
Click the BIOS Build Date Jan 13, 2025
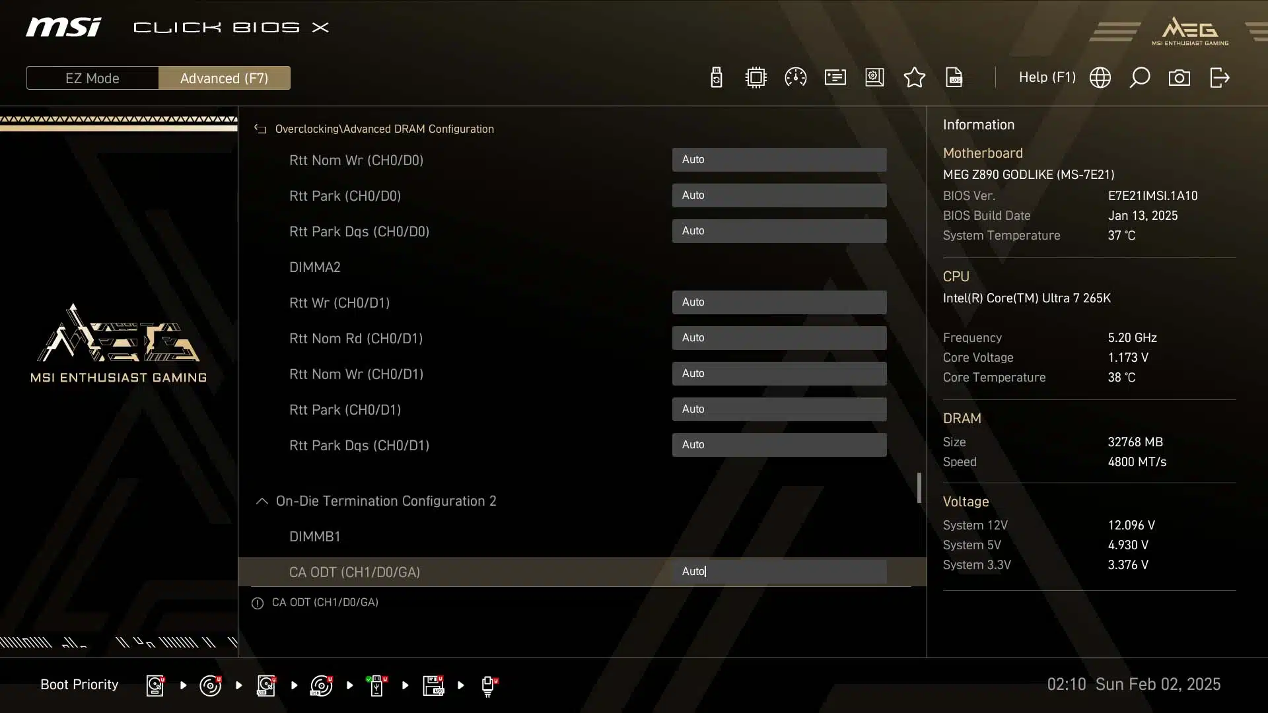1143,216
